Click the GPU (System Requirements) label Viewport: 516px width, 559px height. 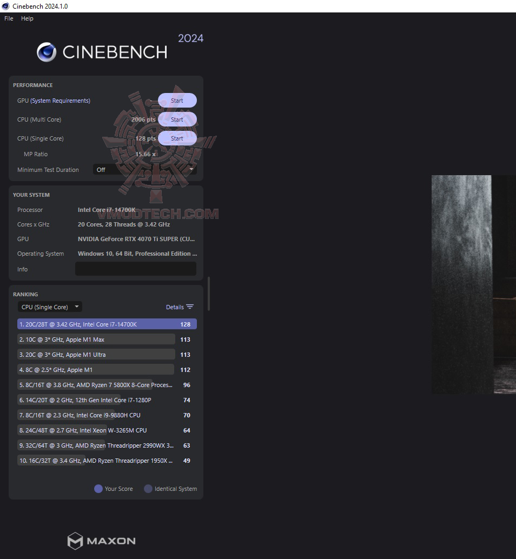[x=54, y=101]
